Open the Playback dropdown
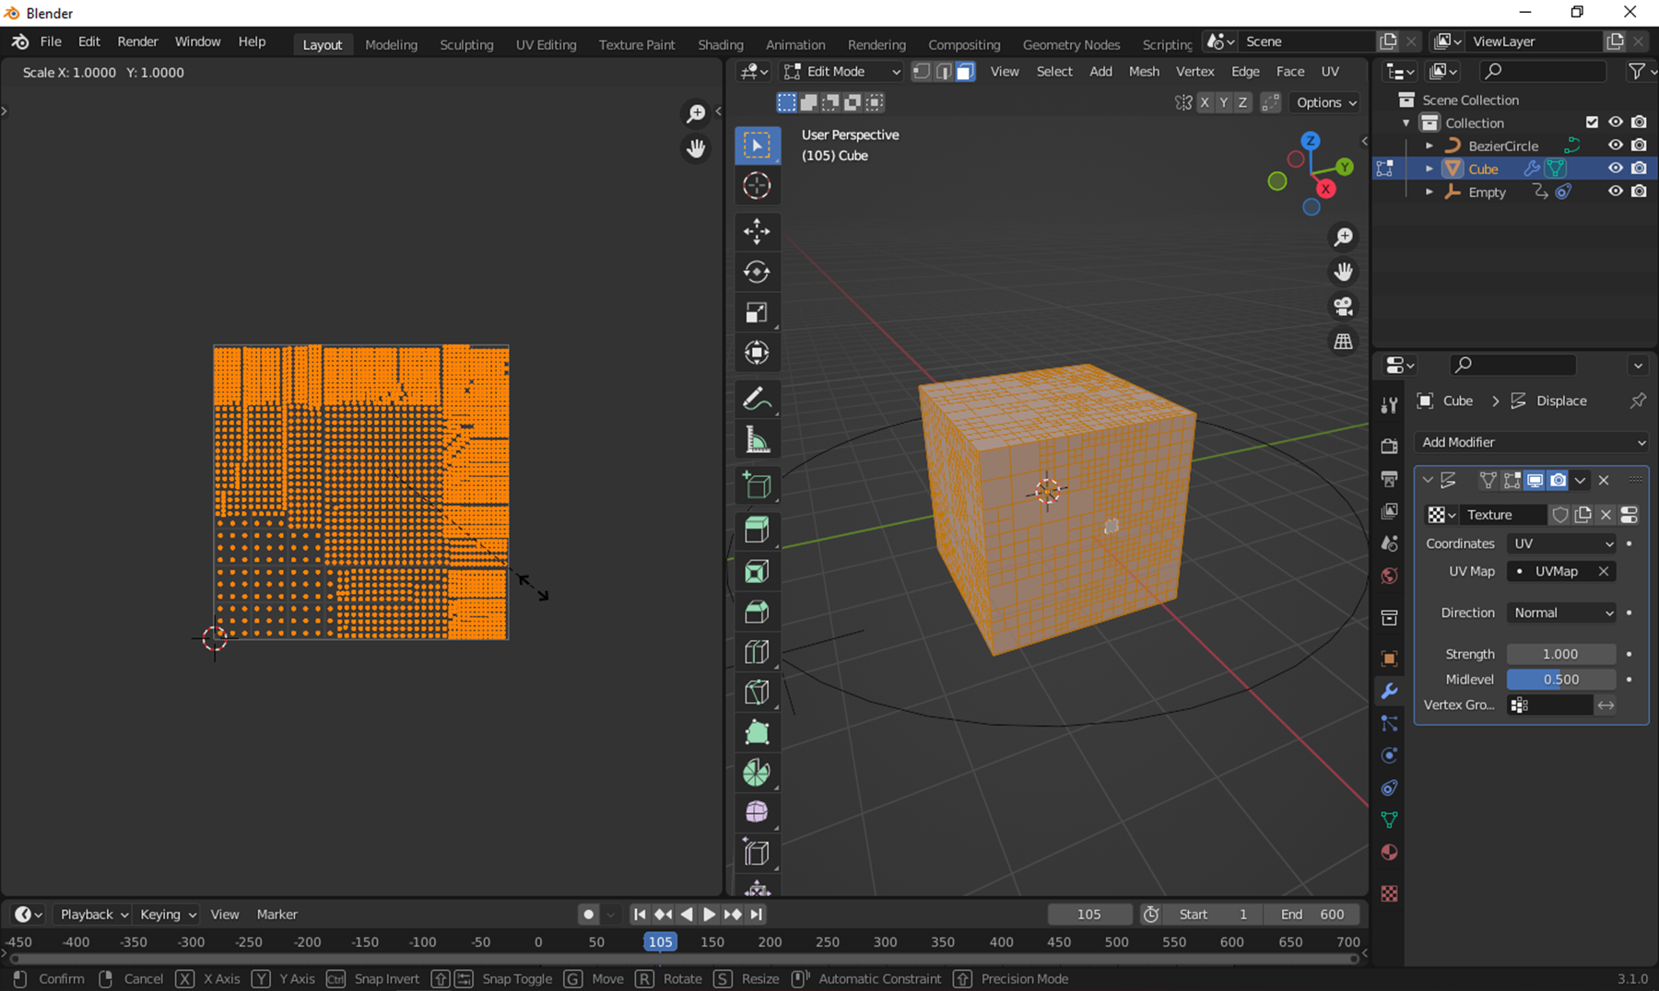The height and width of the screenshot is (991, 1659). [93, 915]
